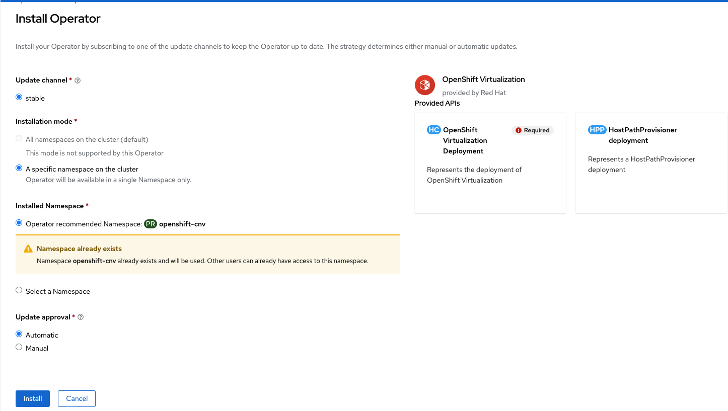Open help icon next to Update channel

click(x=78, y=80)
